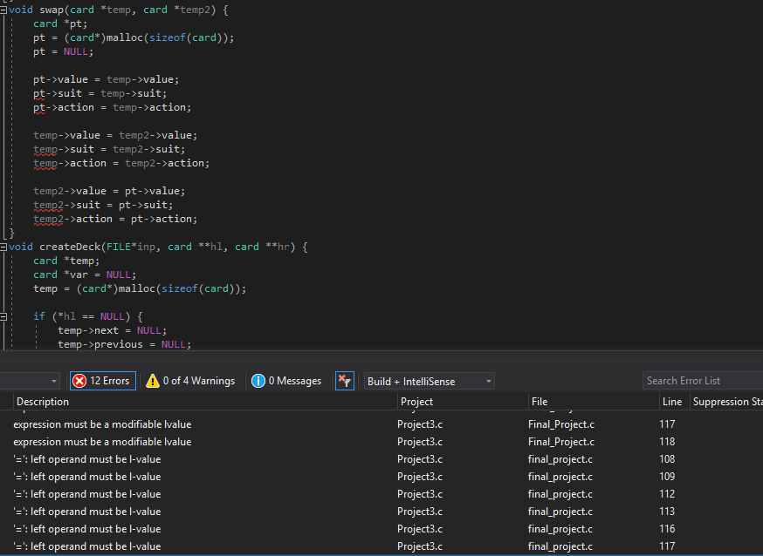Collapse the swap function code block
The image size is (763, 556).
3,10
